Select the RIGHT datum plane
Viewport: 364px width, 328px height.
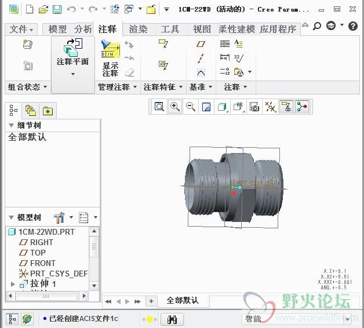click(42, 242)
